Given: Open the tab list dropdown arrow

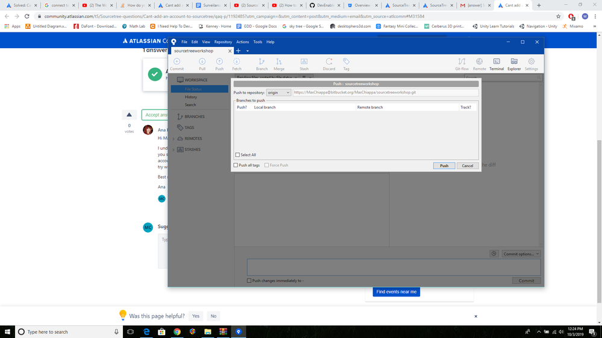Looking at the screenshot, I should (247, 51).
